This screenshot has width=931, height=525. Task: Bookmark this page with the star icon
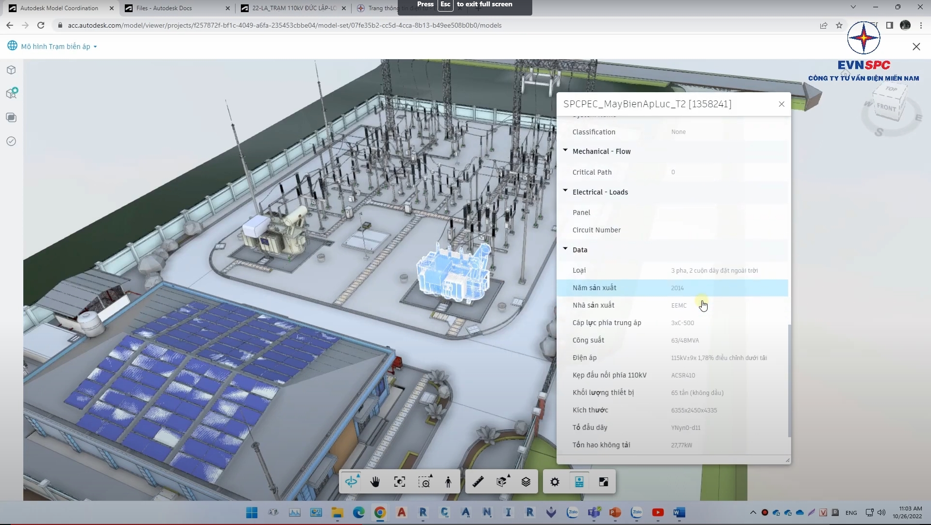[x=839, y=25]
